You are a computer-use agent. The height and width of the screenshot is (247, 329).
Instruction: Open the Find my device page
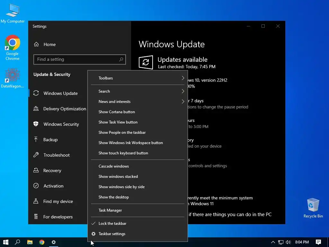pyautogui.click(x=58, y=201)
